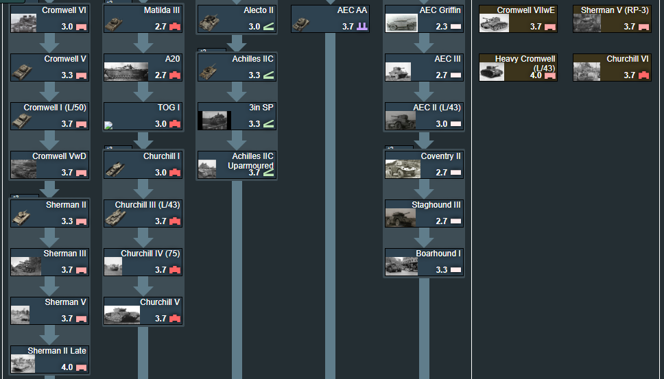Open the Staghound III vehicle name link
The height and width of the screenshot is (379, 664).
[436, 205]
